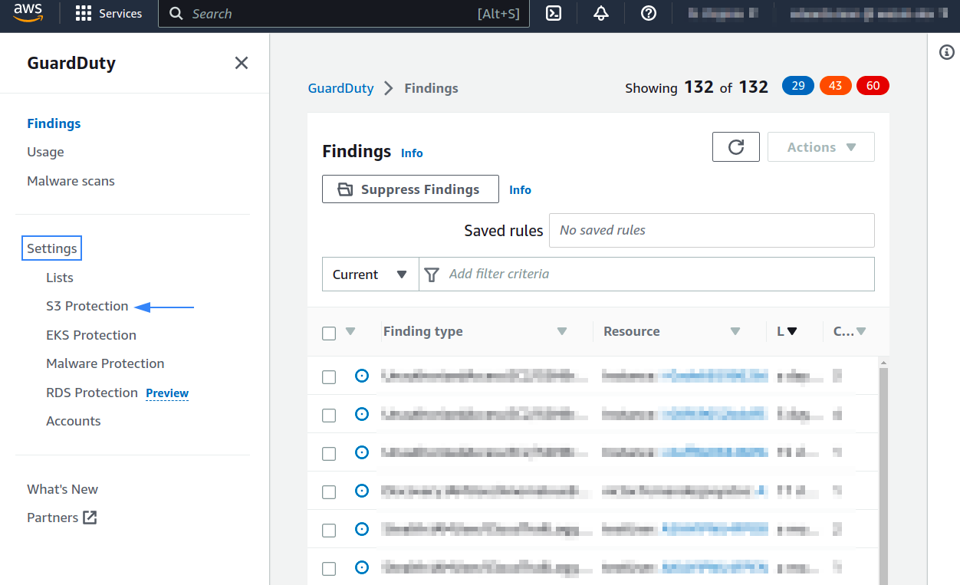Launch the CloudShell terminal icon
This screenshot has height=585, width=960.
point(554,14)
